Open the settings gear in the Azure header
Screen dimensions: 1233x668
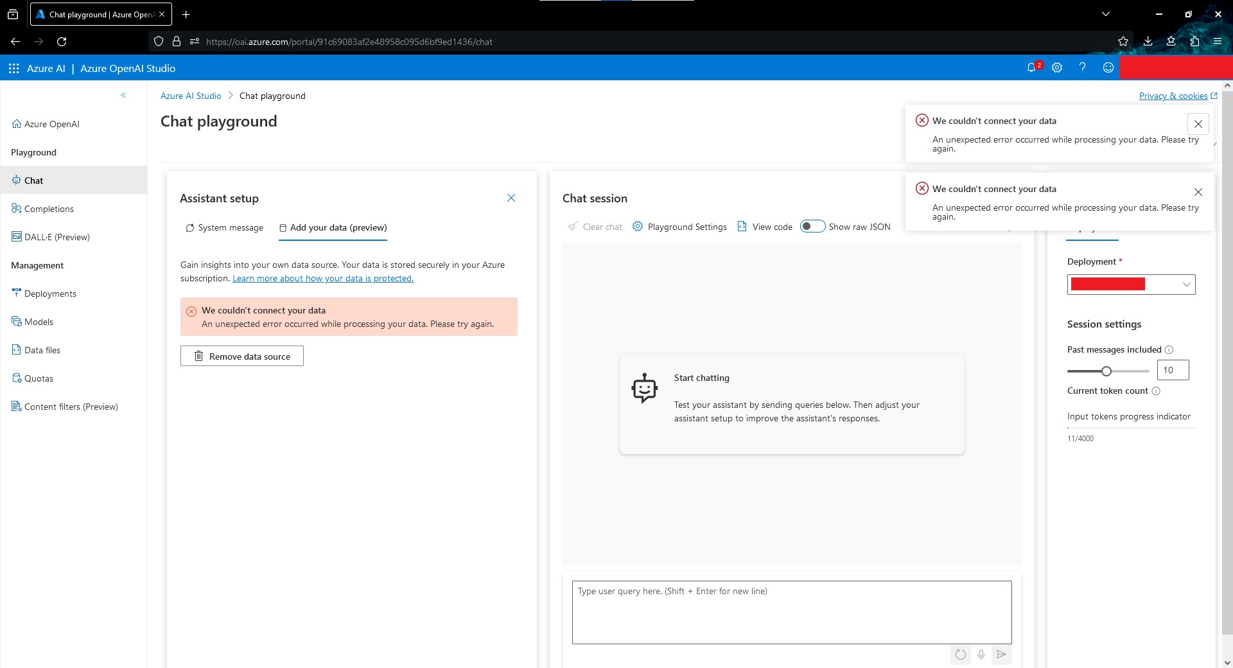click(x=1057, y=67)
